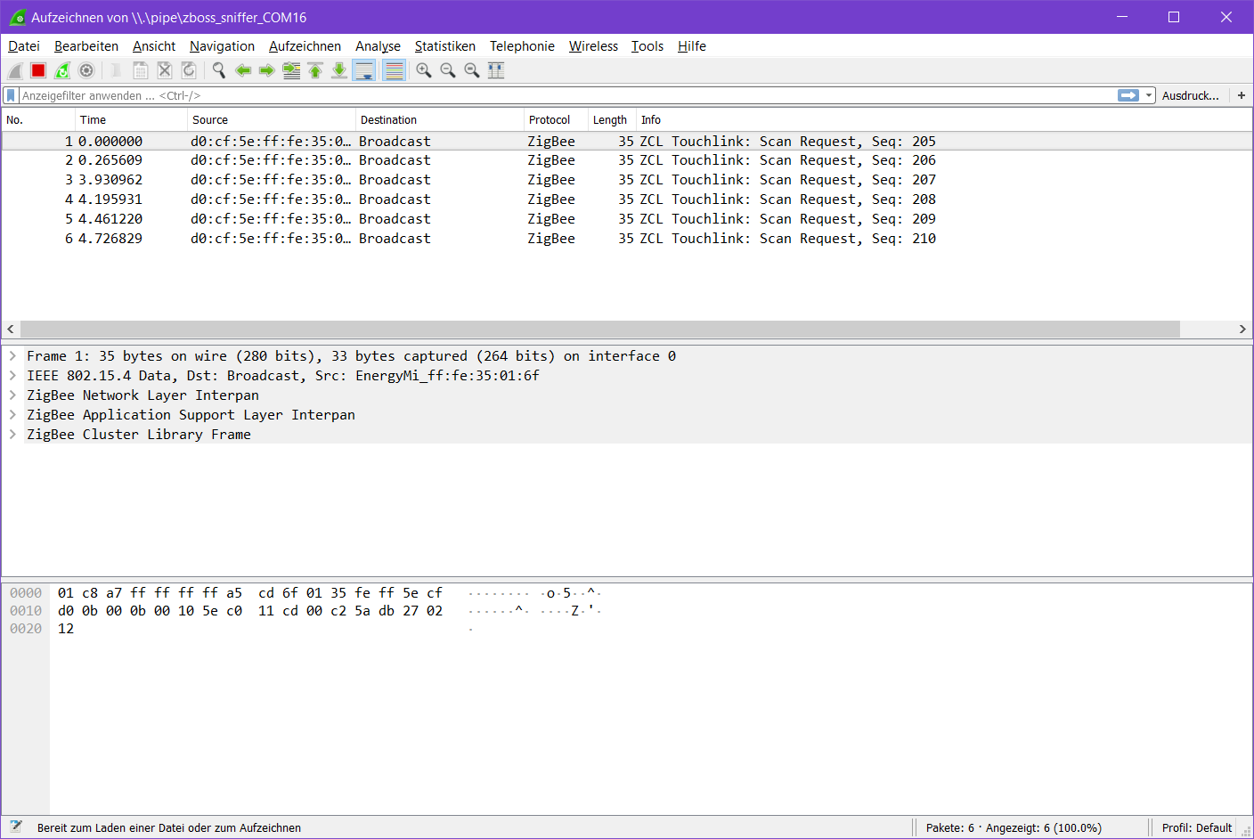
Task: Open the Navigation menu
Action: coord(222,46)
